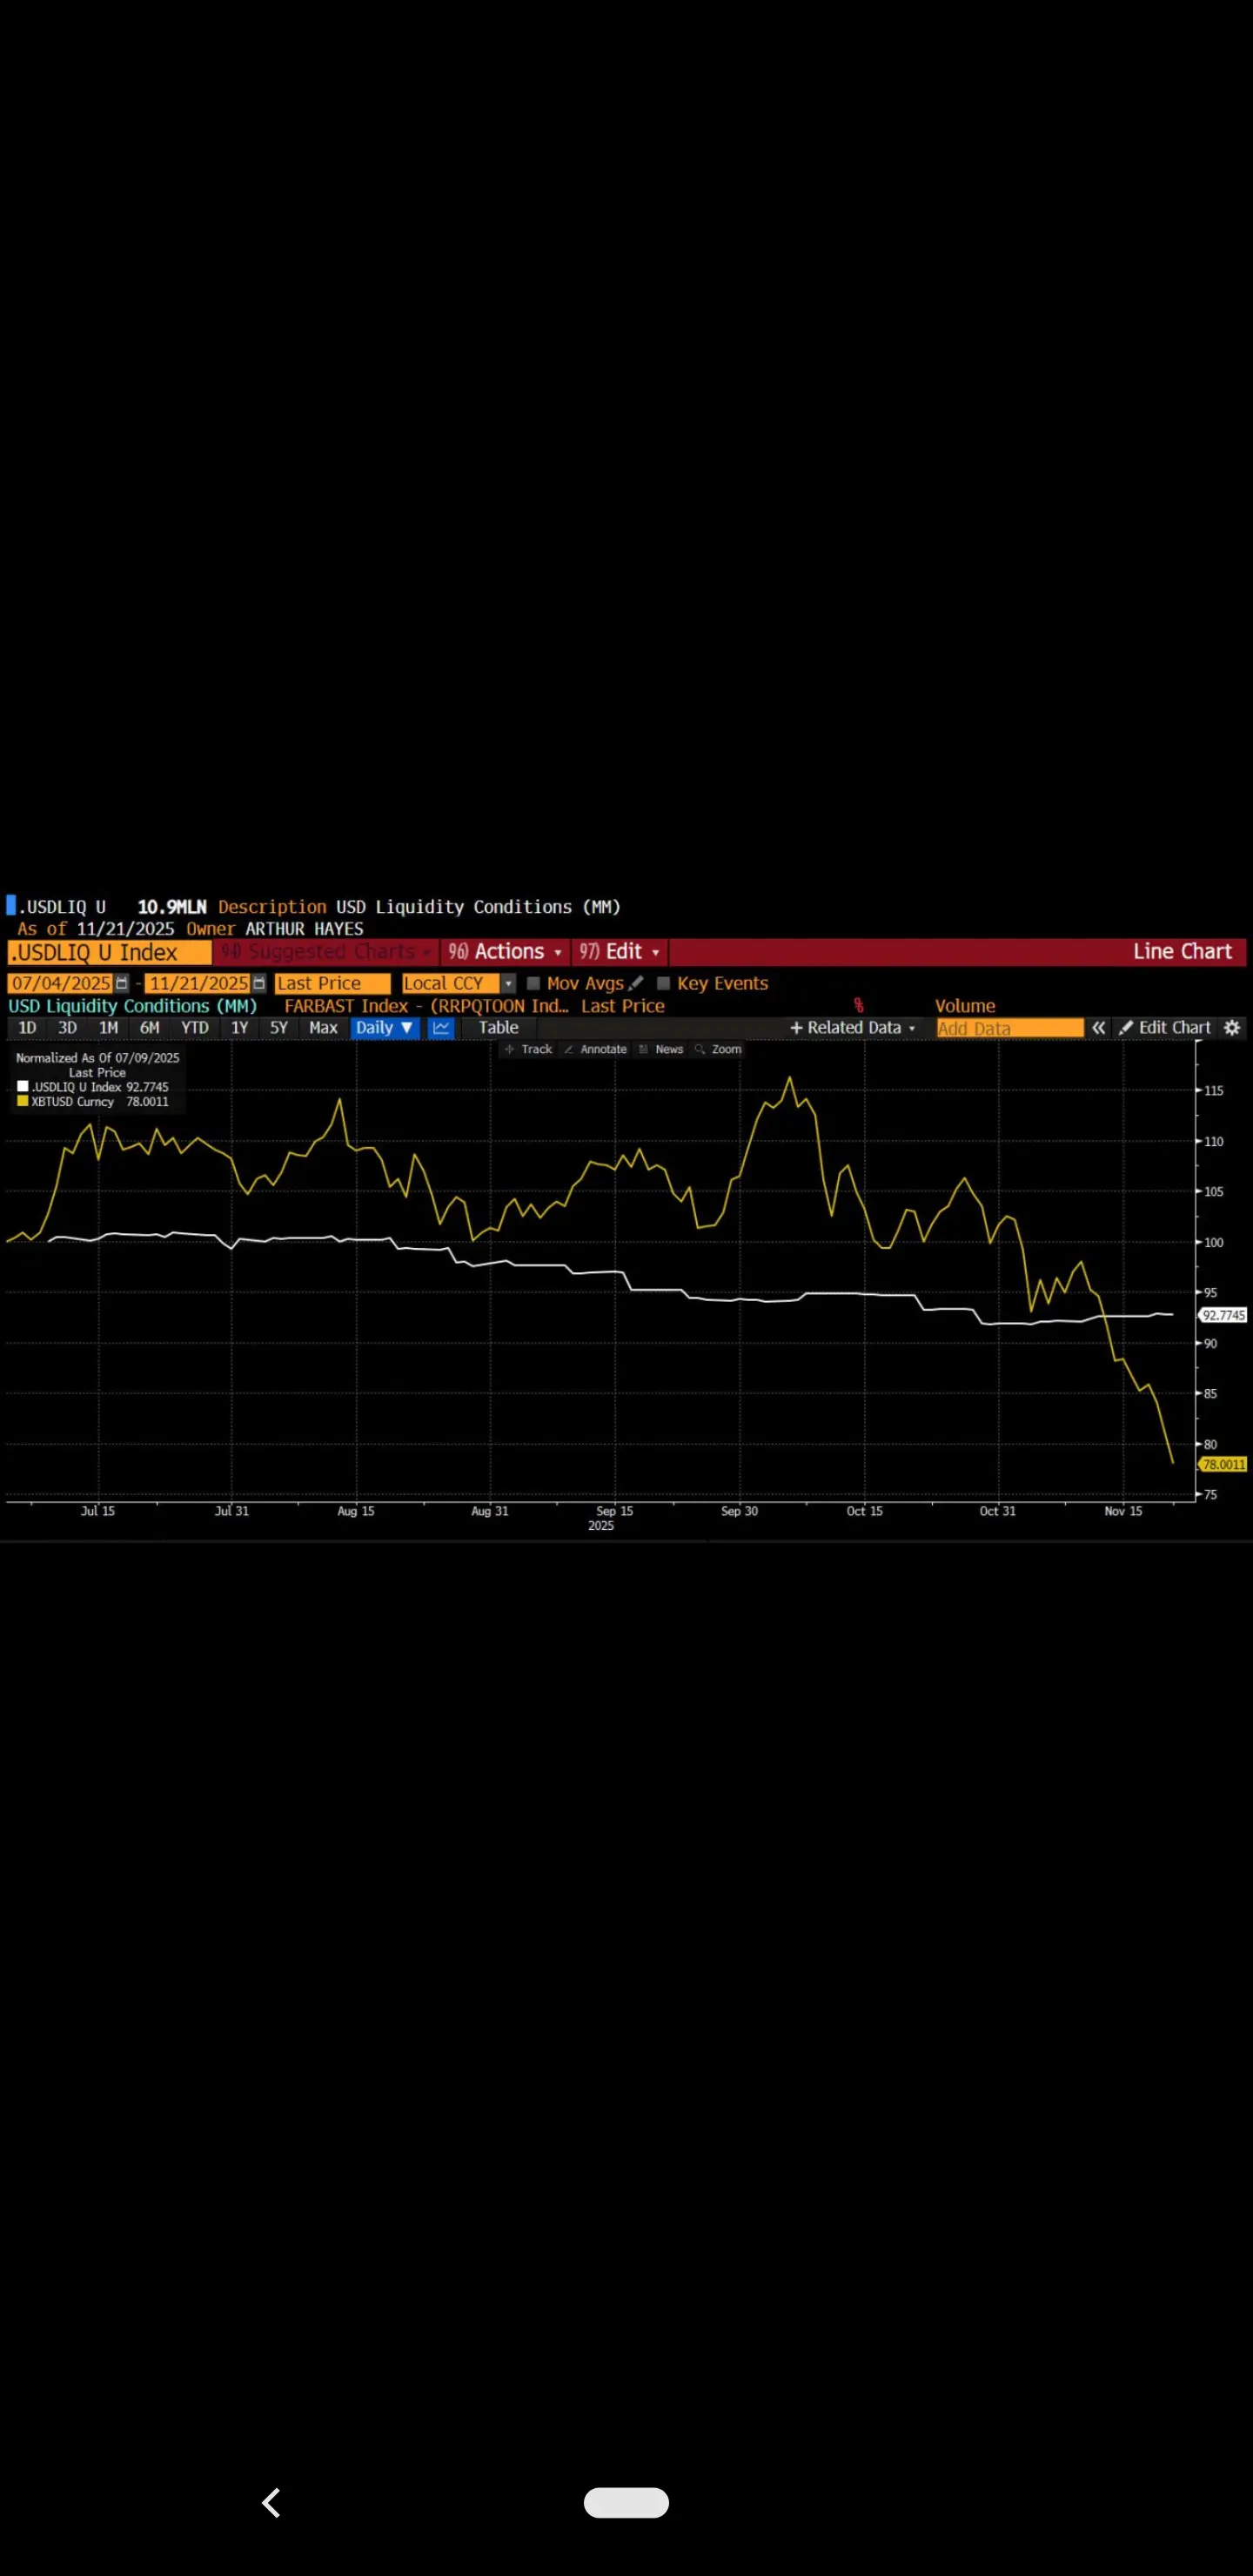
Task: Expand the Related Data dropdown
Action: tap(853, 1027)
